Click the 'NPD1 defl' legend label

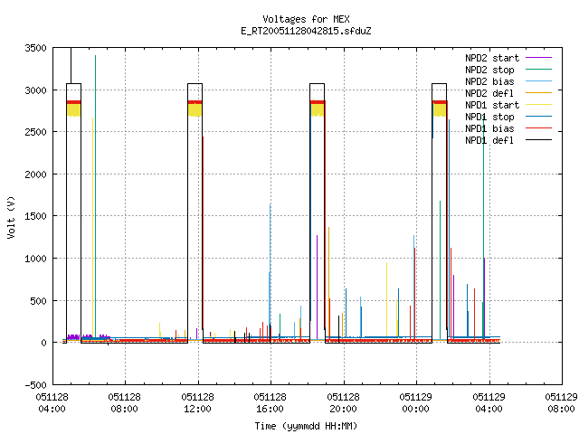tap(489, 141)
